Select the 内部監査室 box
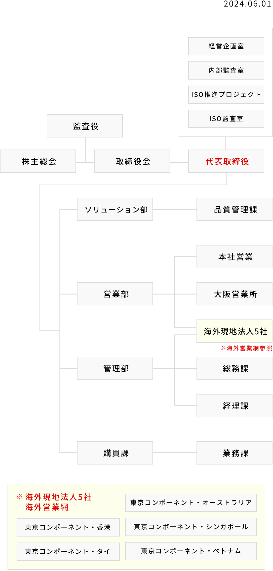273x571 pixels. 226,70
